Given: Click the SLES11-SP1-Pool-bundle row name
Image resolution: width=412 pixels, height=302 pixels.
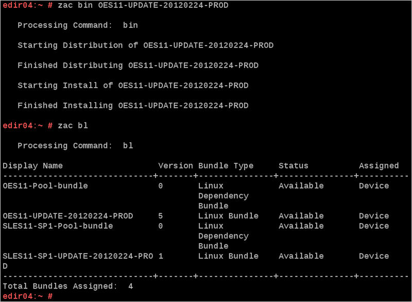Looking at the screenshot, I should click(x=58, y=226).
